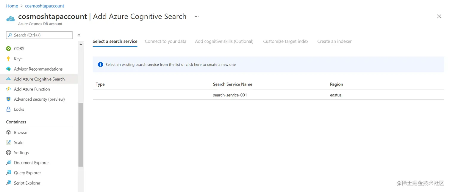The width and height of the screenshot is (450, 192).
Task: Open 'Add cognitive skills (Optional)' tab
Action: pos(224,41)
